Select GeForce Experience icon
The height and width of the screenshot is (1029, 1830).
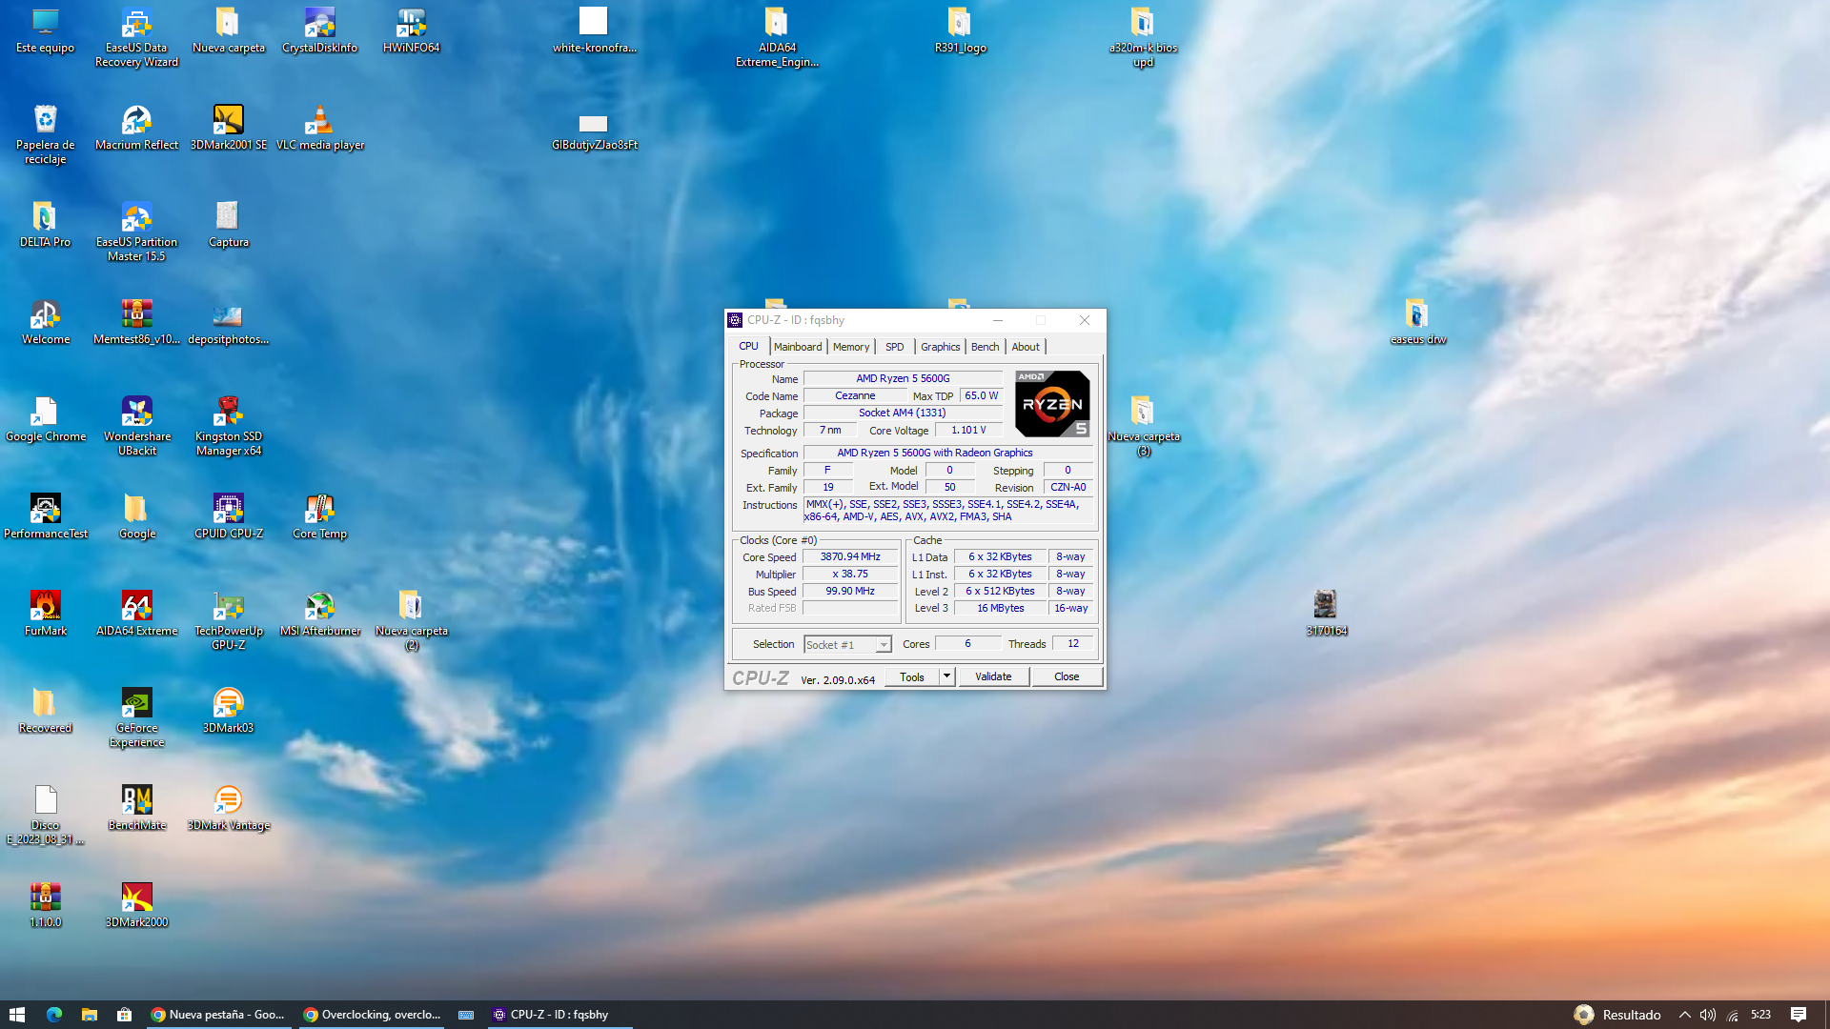tap(136, 717)
